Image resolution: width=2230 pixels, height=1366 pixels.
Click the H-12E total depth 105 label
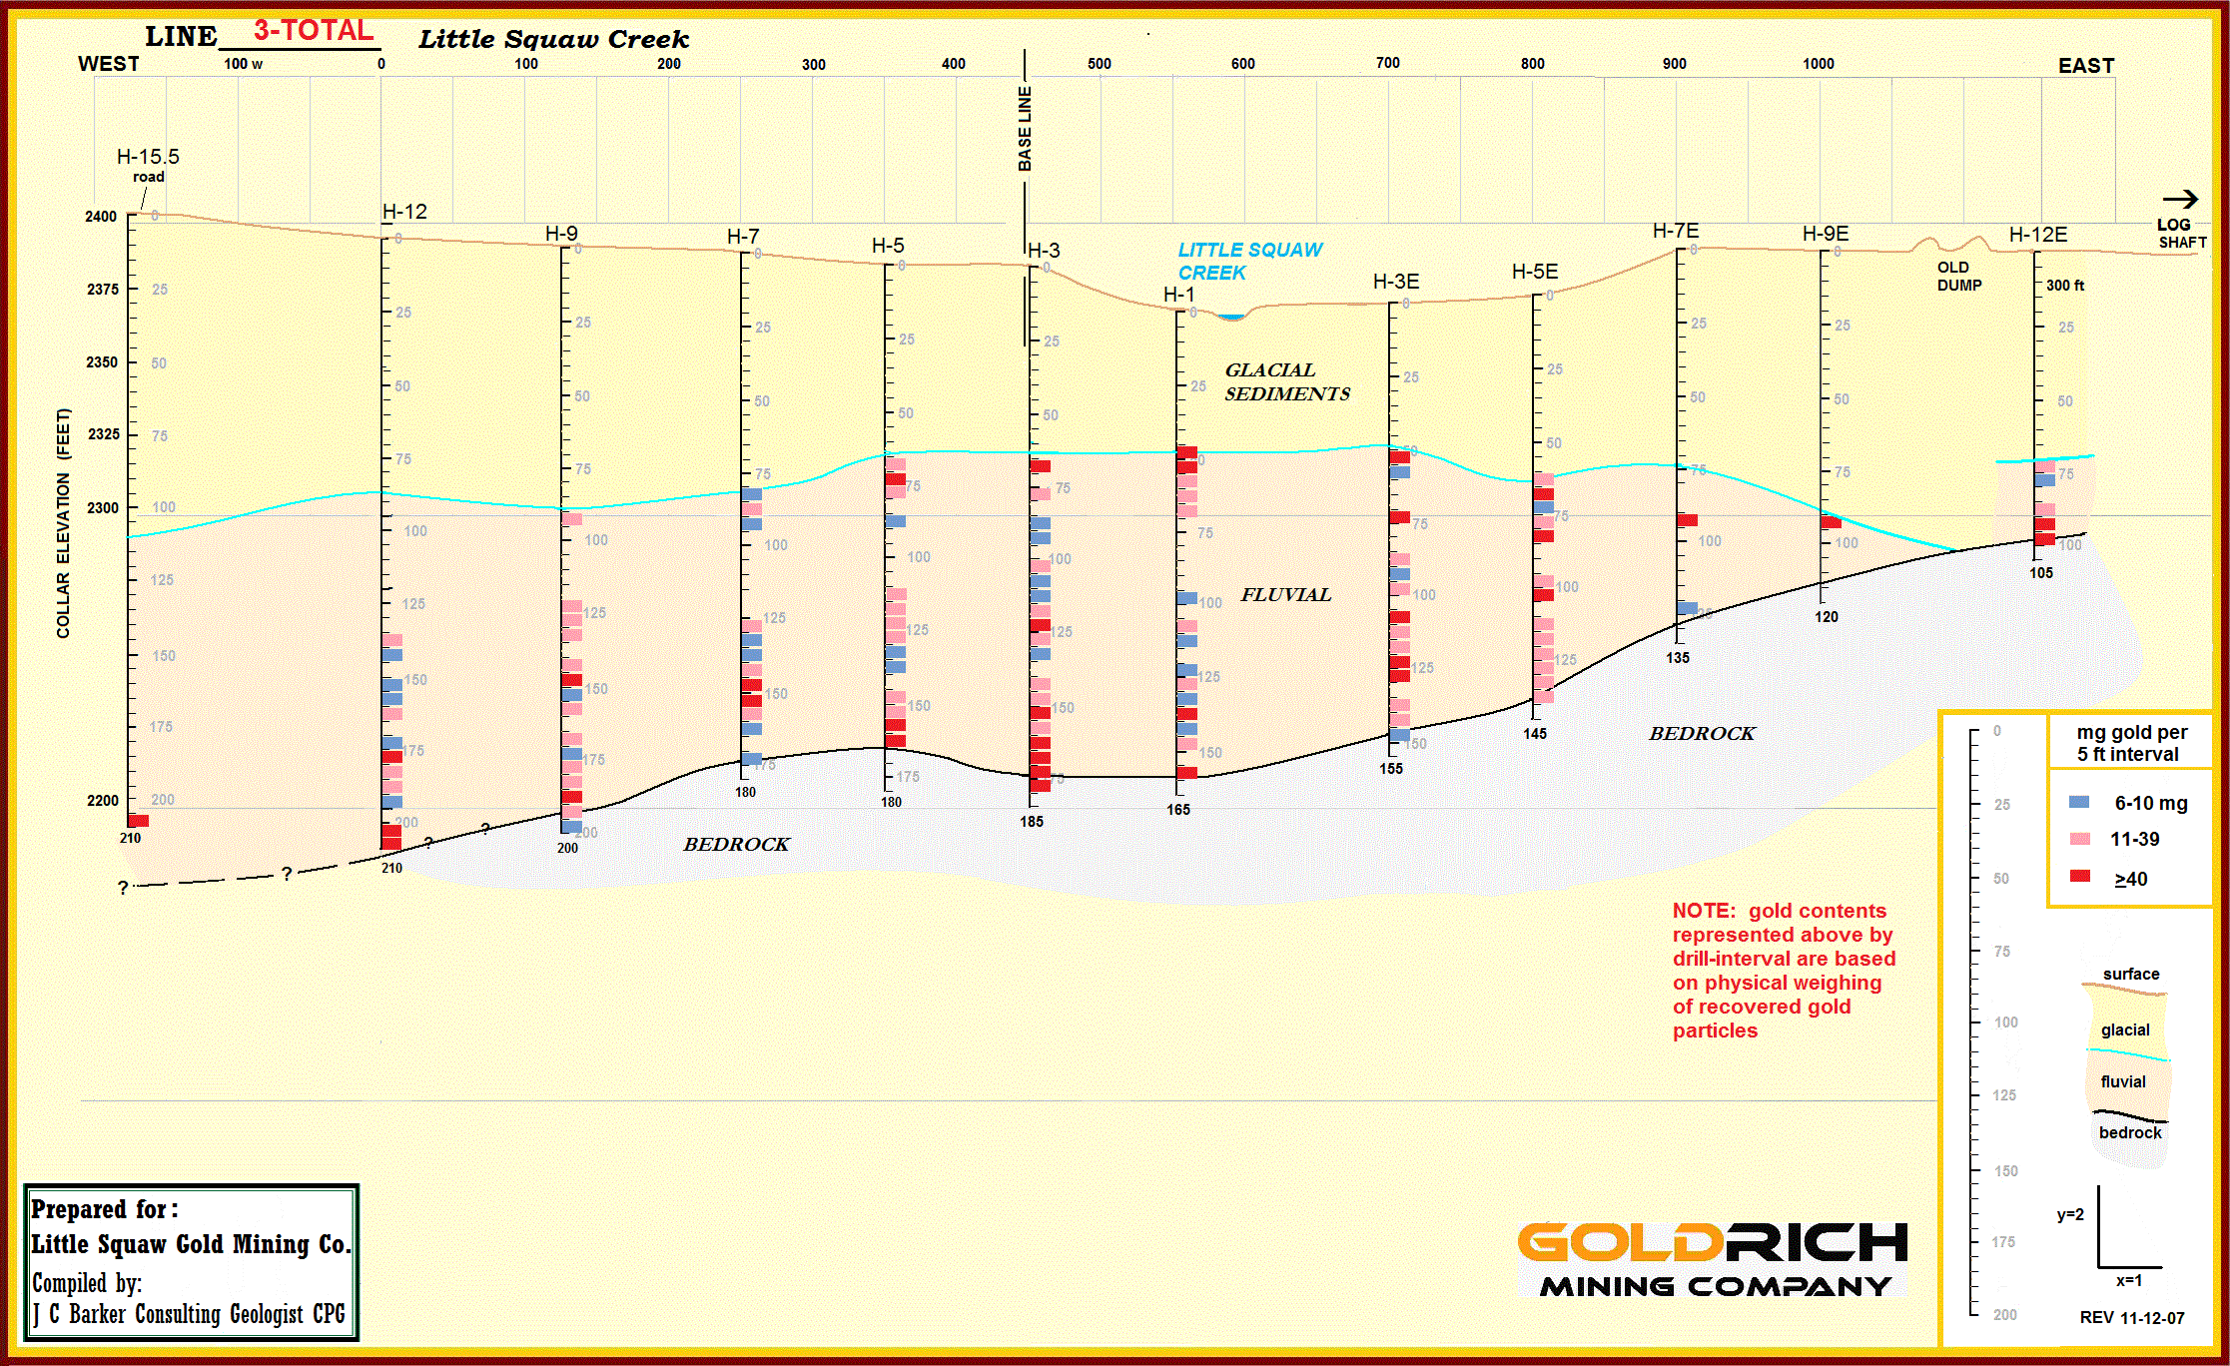coord(2041,573)
